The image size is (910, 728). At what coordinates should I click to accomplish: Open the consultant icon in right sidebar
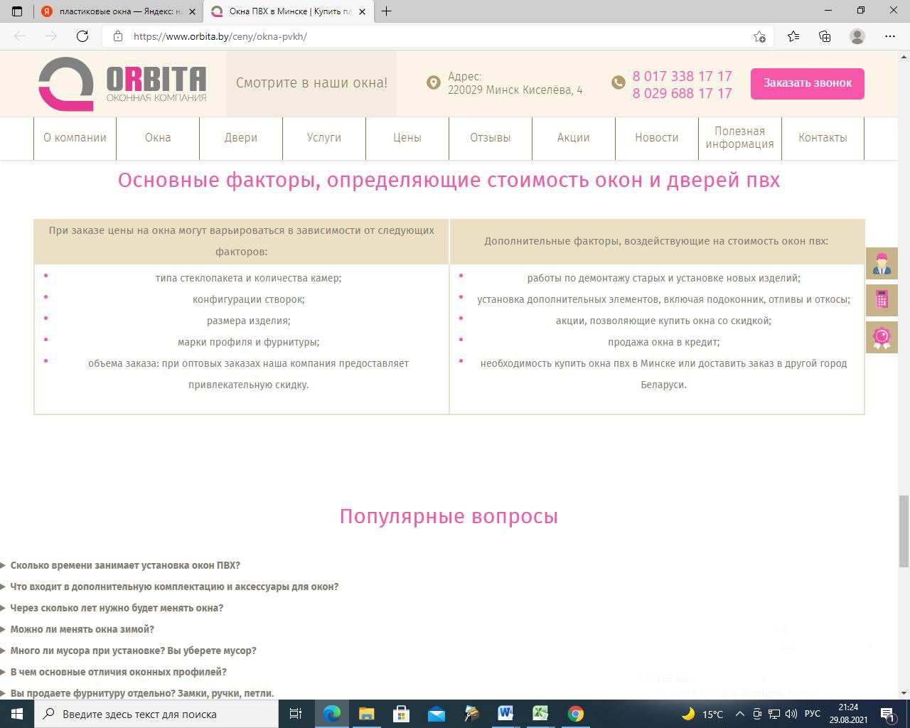pos(882,264)
